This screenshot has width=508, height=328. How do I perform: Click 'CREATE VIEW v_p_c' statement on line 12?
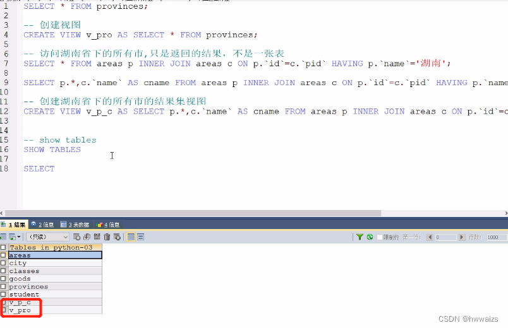coord(265,111)
